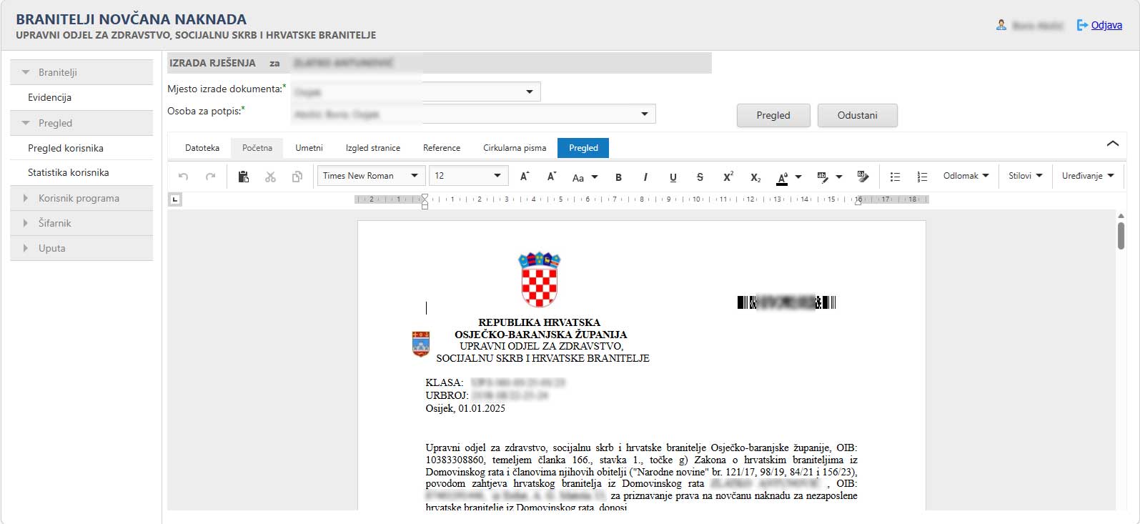Collapse the Branitelji sidebar section
This screenshot has width=1140, height=524.
81,72
